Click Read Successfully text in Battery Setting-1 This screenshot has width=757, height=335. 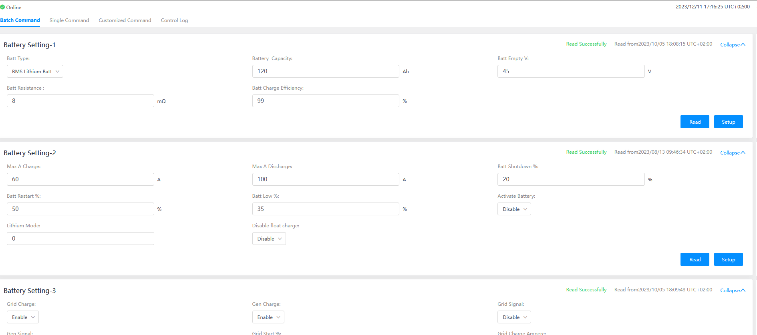coord(586,44)
